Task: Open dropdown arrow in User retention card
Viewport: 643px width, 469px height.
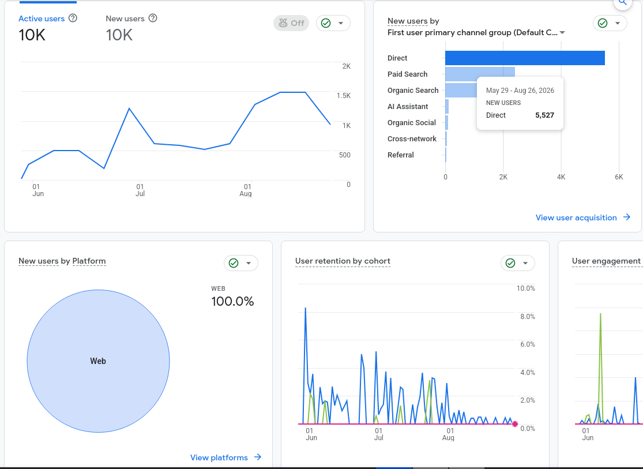Action: point(525,264)
